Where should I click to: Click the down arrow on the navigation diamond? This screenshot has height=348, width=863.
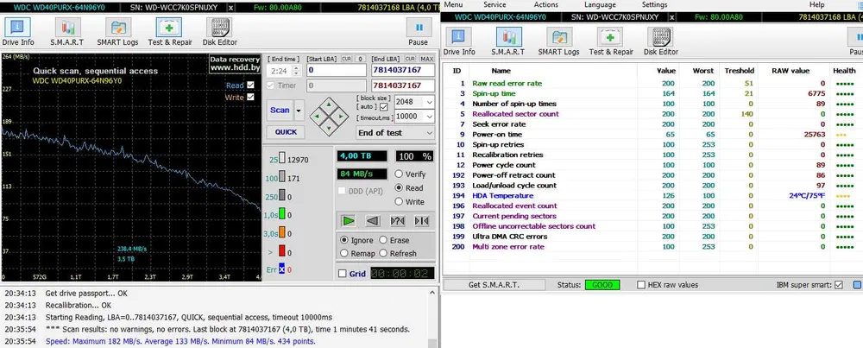(329, 129)
